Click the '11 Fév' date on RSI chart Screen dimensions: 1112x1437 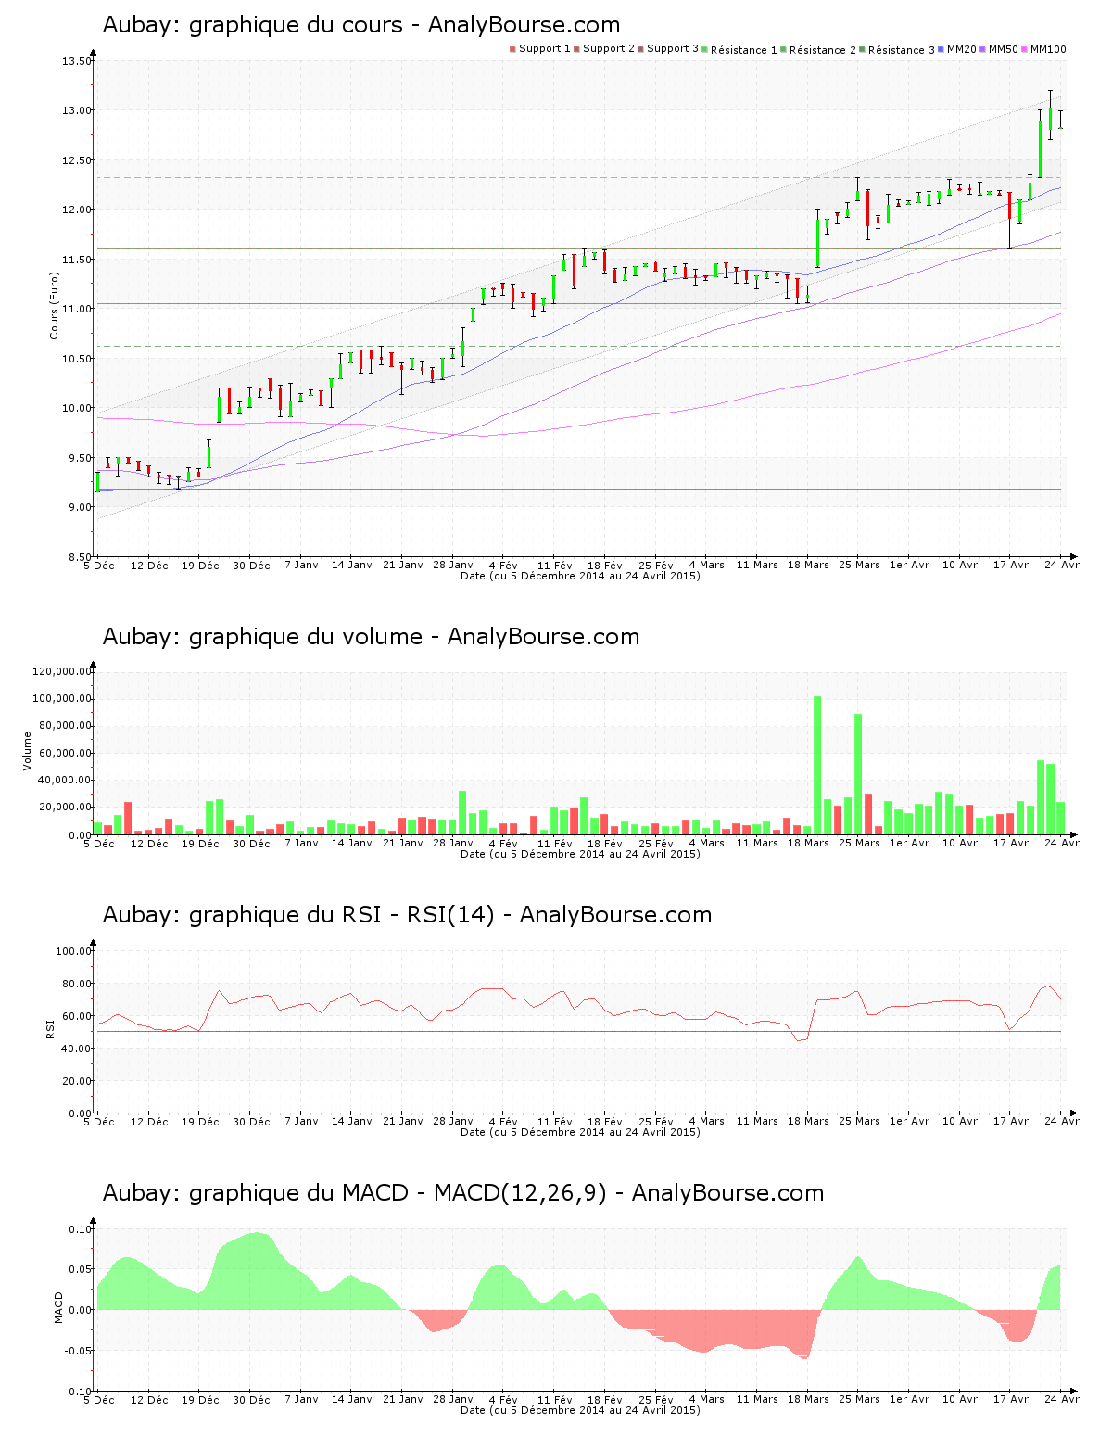[x=554, y=1121]
